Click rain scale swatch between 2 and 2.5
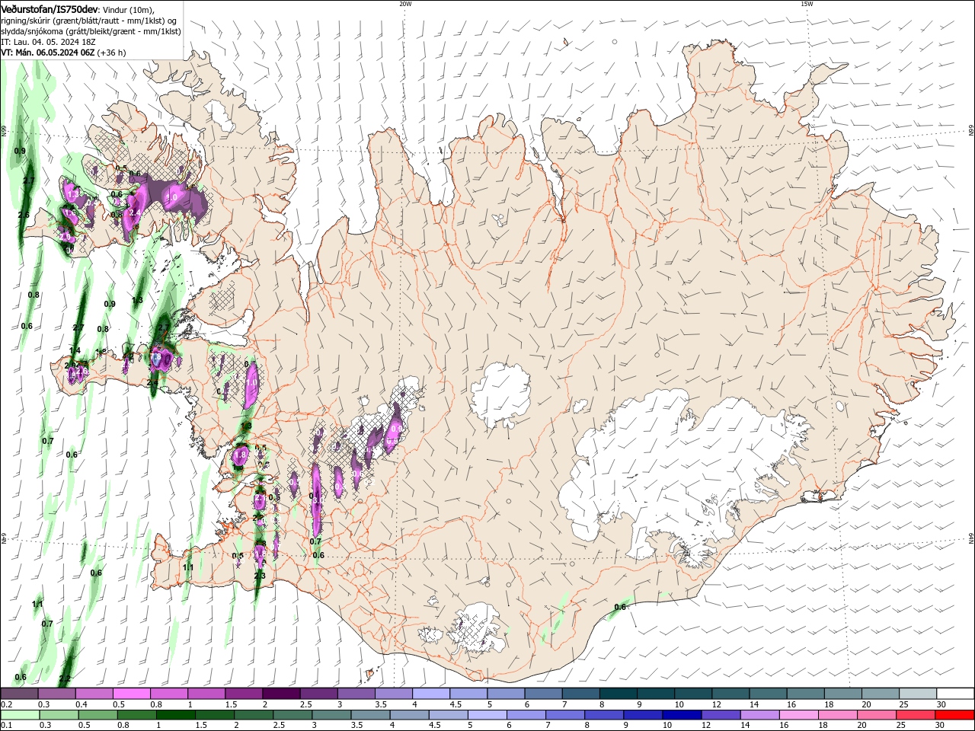Image resolution: width=975 pixels, height=731 pixels. [x=253, y=715]
